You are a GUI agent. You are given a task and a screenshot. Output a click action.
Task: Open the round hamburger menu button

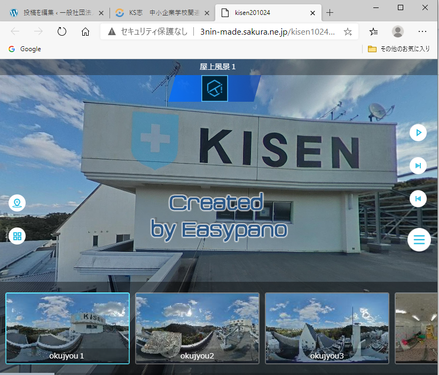(419, 240)
